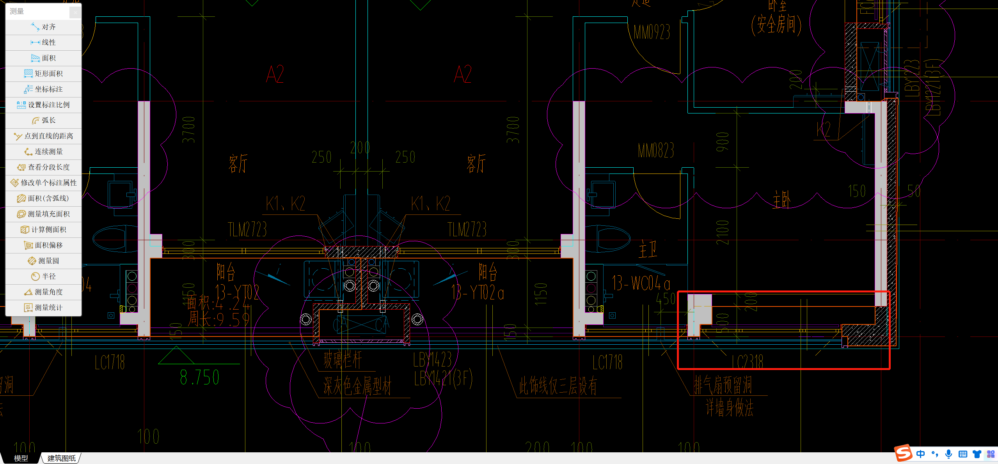Select the 弧长 arc length tool
This screenshot has width=998, height=464.
point(43,120)
